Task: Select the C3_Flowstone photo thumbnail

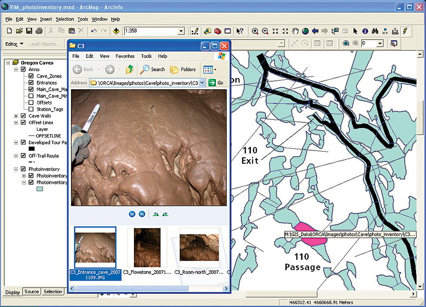Action: (147, 248)
